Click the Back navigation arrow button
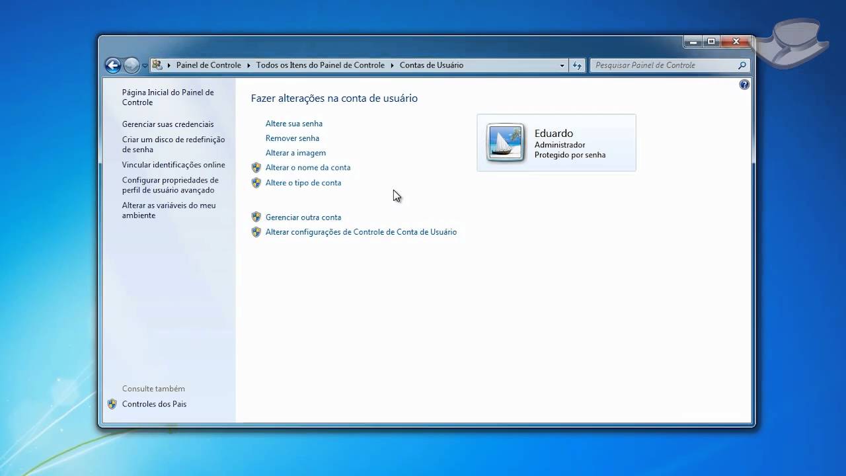Viewport: 846px width, 476px height. (113, 65)
